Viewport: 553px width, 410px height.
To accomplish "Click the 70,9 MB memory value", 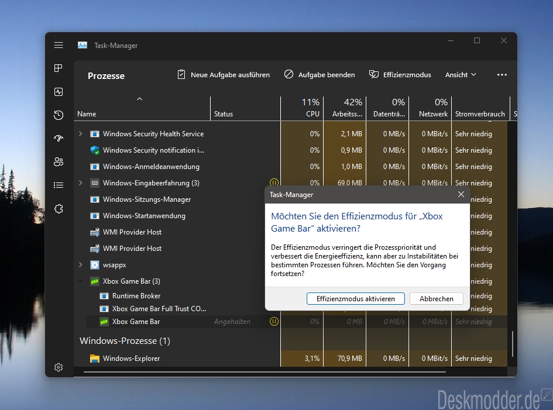I will coord(350,359).
